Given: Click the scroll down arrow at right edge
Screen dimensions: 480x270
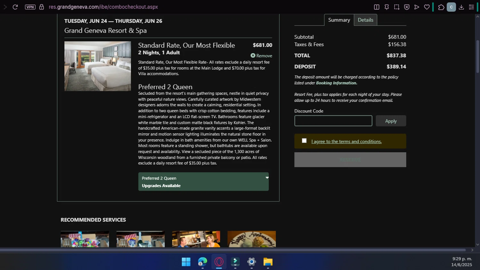Looking at the screenshot, I should (478, 244).
